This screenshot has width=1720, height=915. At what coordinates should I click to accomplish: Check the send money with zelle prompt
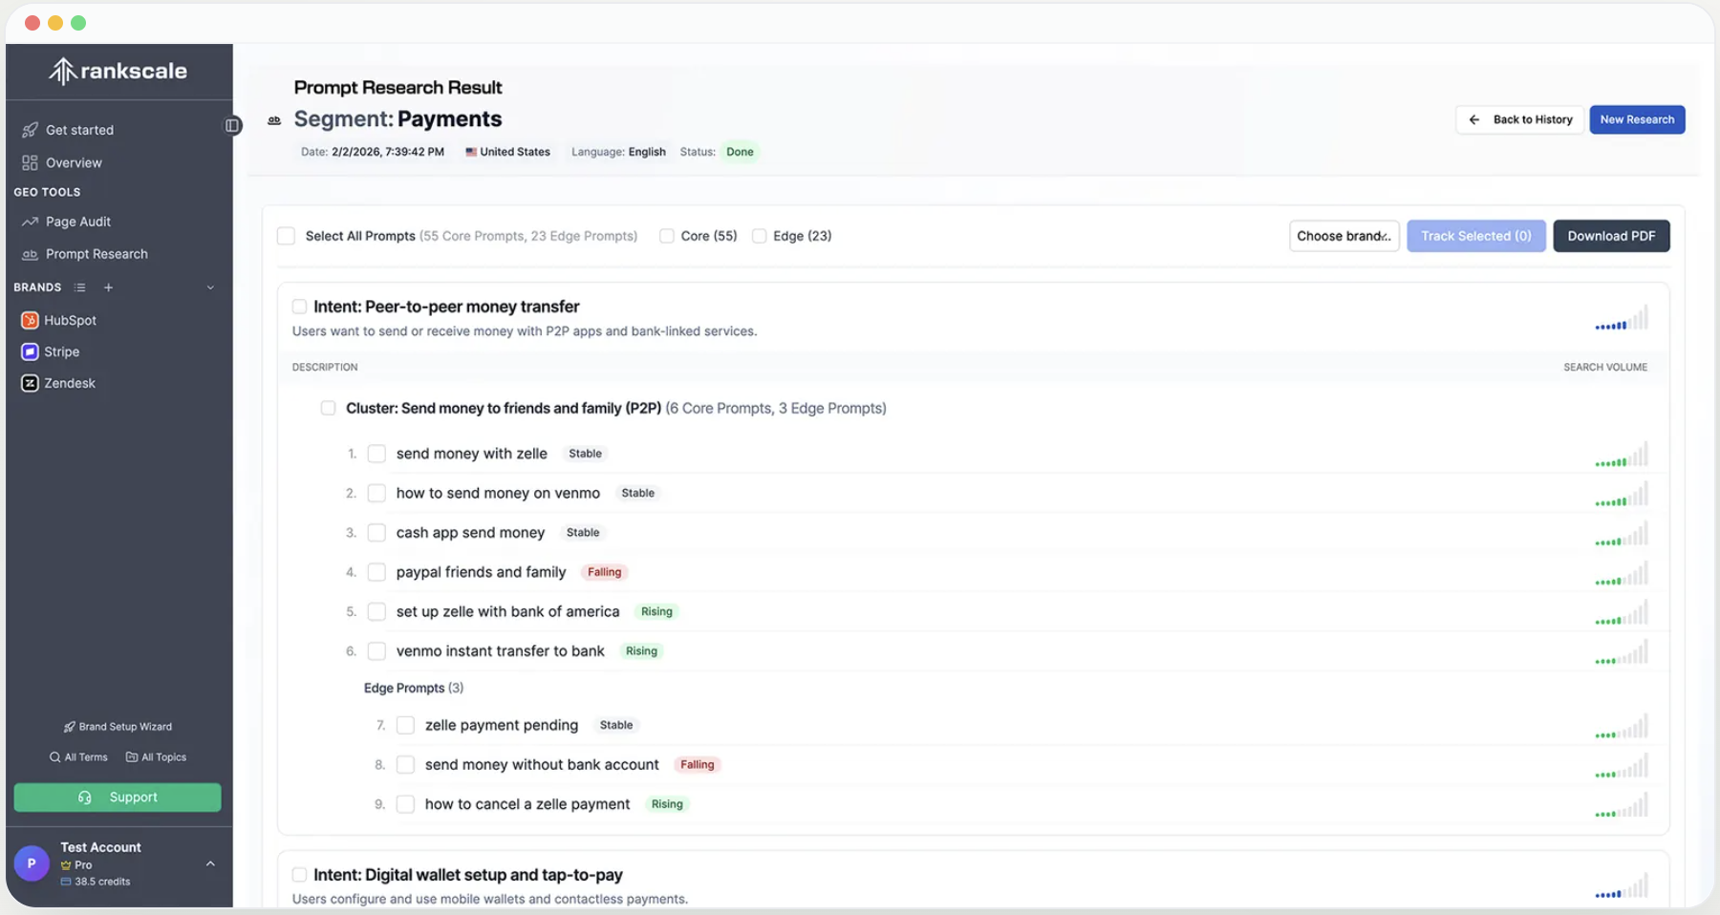[x=376, y=454]
